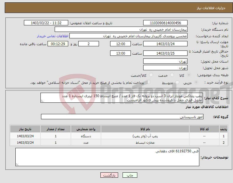Click the delivery city تهران field
The width and height of the screenshot is (233, 183).
[x=165, y=68]
